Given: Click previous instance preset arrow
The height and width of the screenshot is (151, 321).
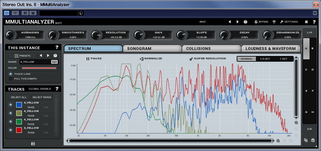Looking at the screenshot, I should click(41, 56).
